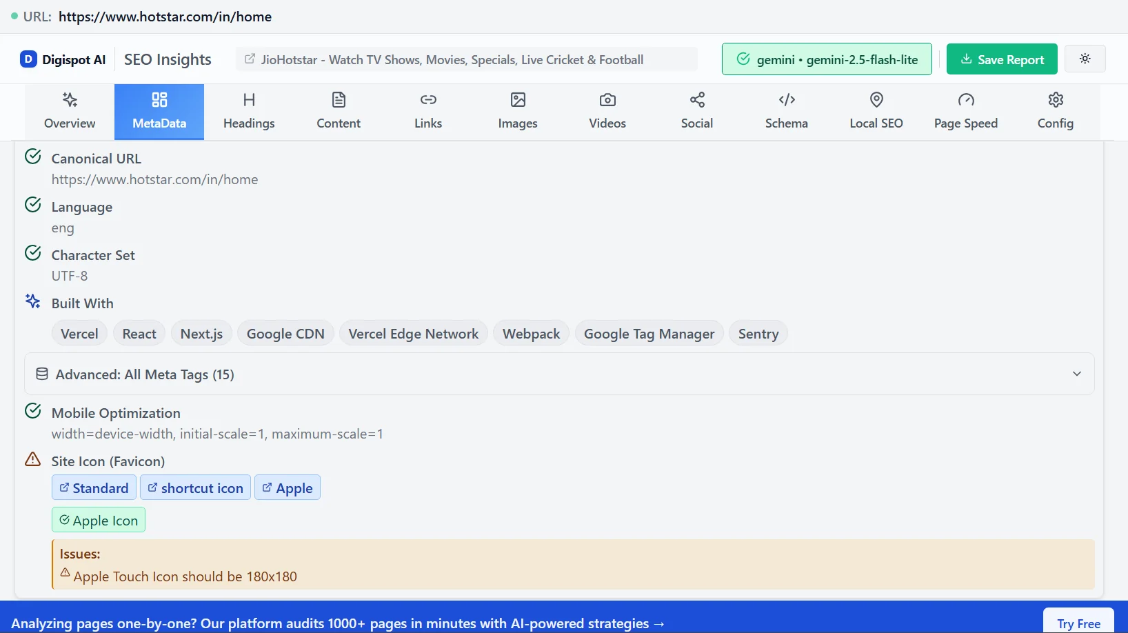Click the Language check icon
The image size is (1128, 633).
[x=32, y=205]
